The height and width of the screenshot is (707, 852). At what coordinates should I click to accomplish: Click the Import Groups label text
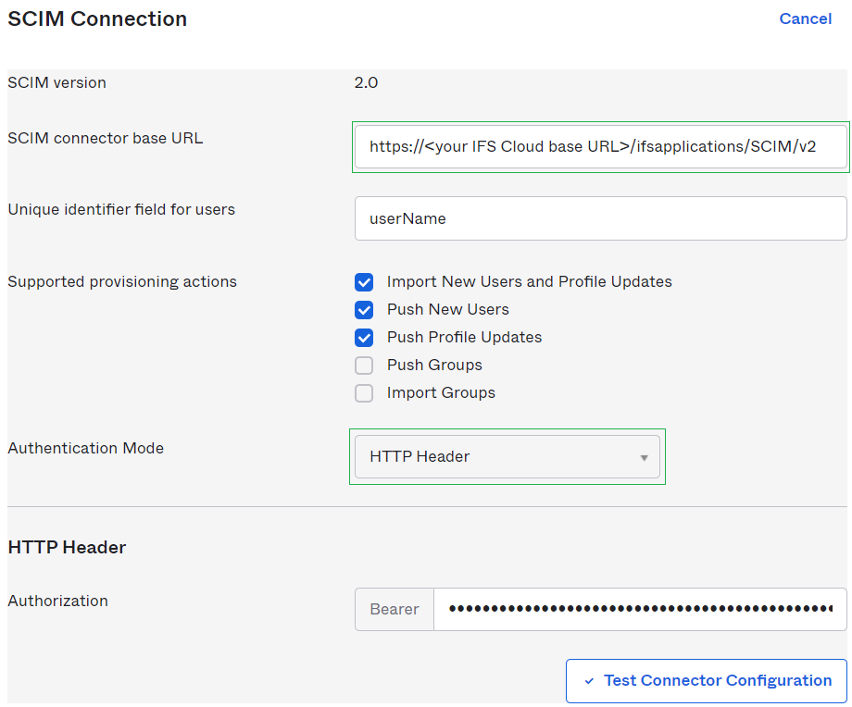(441, 392)
